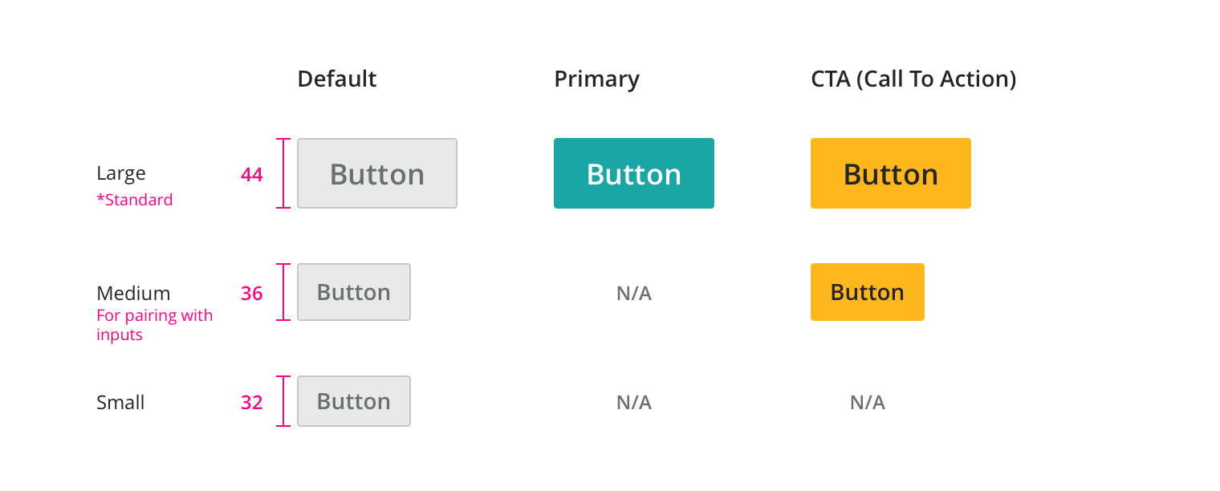The height and width of the screenshot is (491, 1220).
Task: Click the Medium row label
Action: (133, 293)
